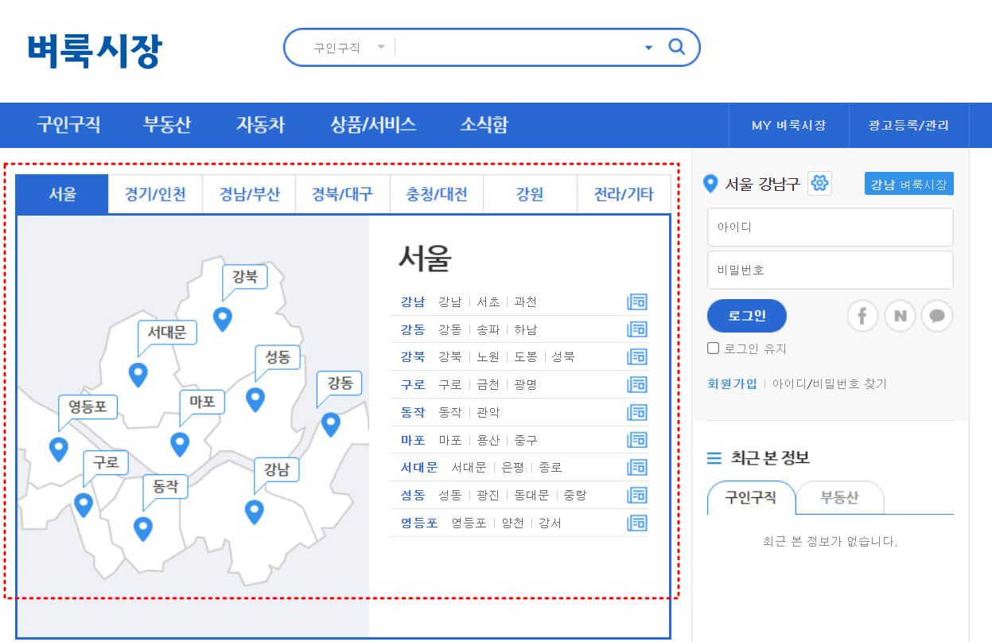
Task: Enable the 로그인 유지 checkbox
Action: click(713, 348)
